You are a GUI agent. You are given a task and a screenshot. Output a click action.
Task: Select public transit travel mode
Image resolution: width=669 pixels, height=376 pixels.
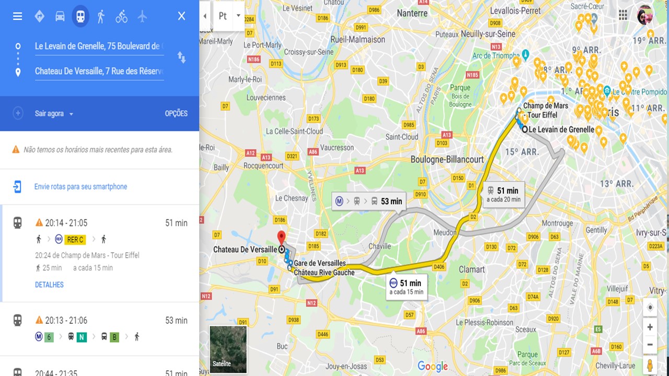pyautogui.click(x=80, y=16)
